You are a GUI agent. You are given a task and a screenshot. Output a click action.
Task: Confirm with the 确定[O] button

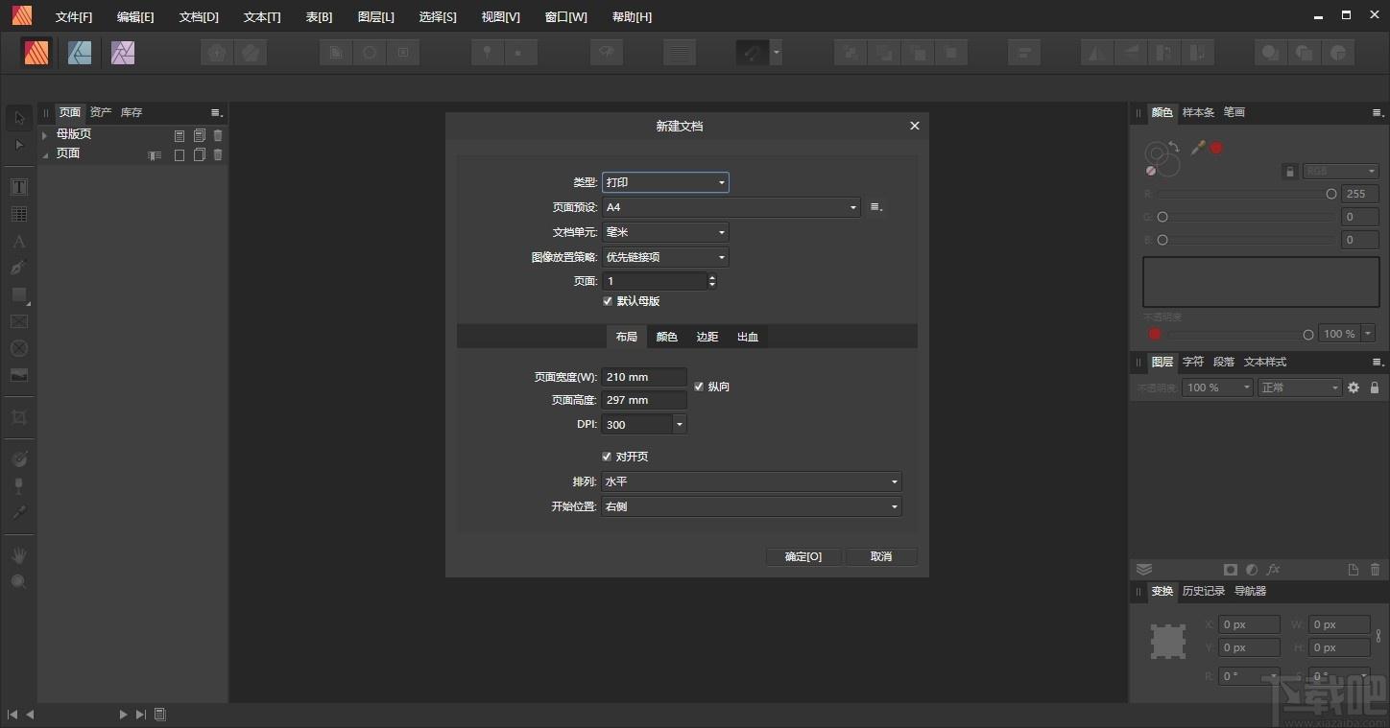803,556
